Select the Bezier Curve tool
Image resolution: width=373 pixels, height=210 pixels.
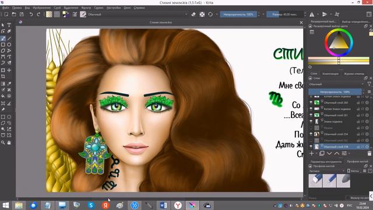click(x=3, y=57)
